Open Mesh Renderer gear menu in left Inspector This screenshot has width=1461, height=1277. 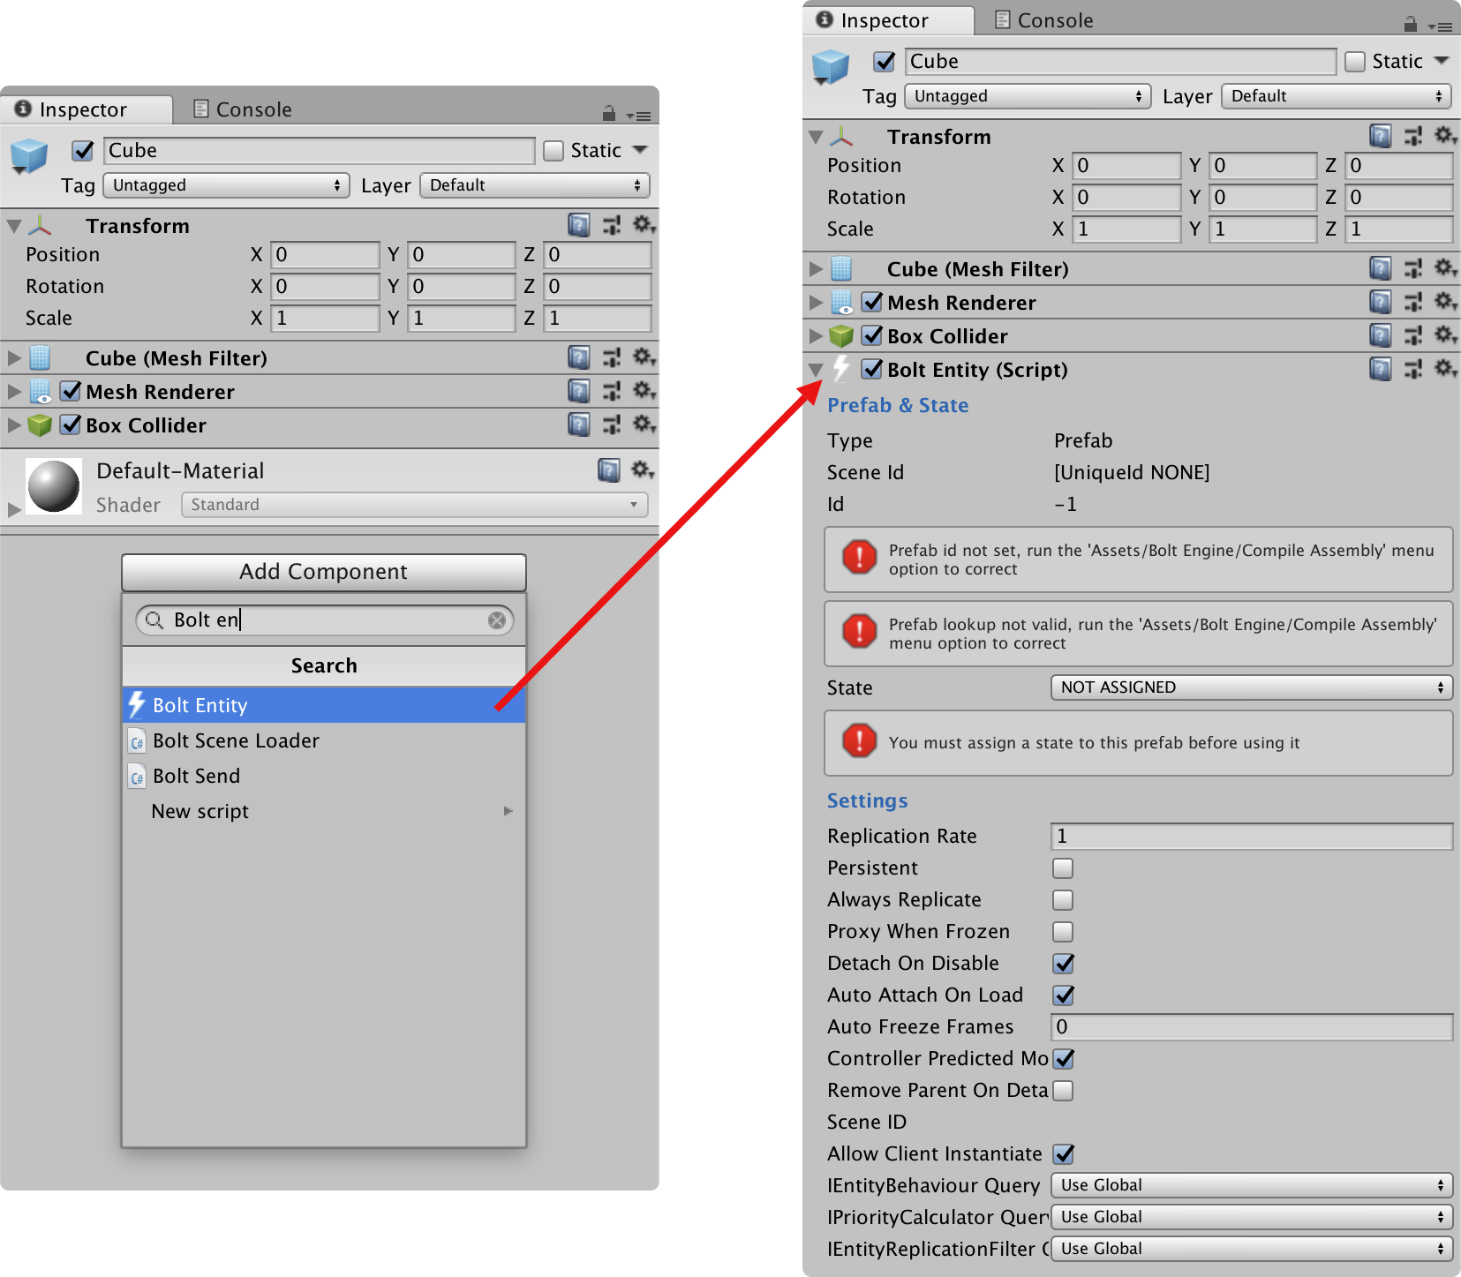click(x=644, y=391)
